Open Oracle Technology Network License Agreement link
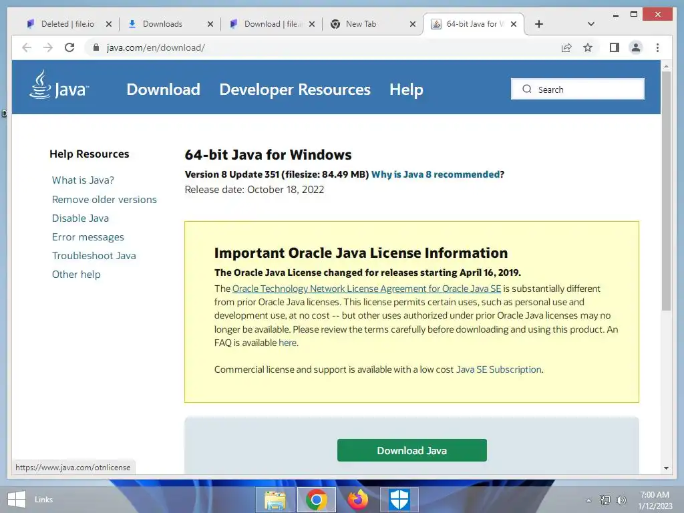 367,289
